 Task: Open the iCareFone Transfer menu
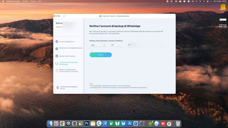(13, 1)
